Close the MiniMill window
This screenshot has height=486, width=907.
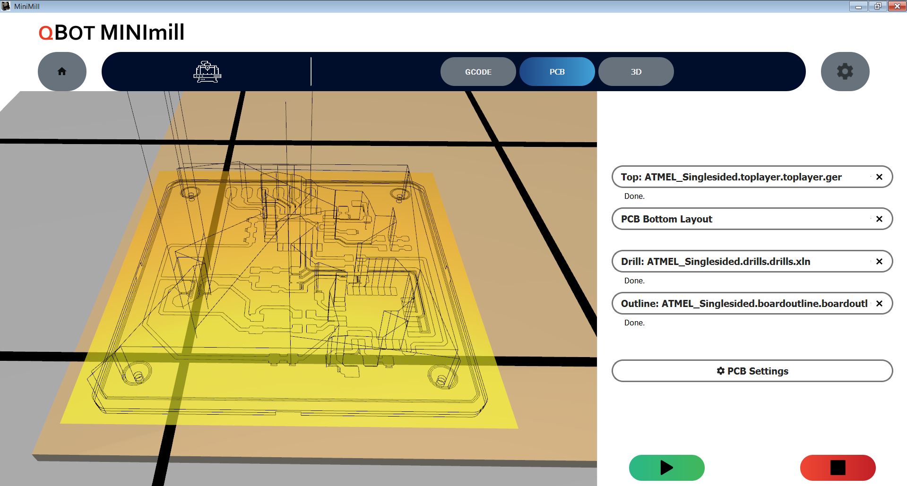click(897, 6)
